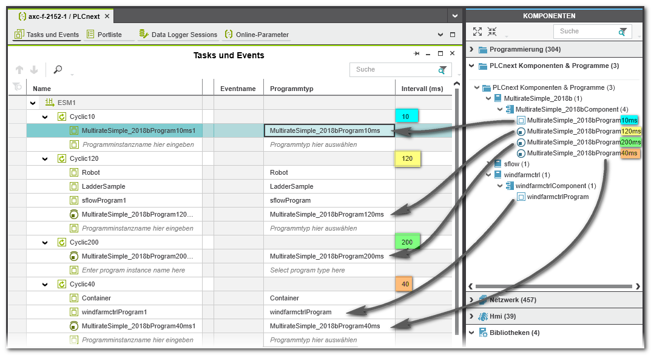Select the Robot program instance row
Viewport: 651px width, 355px height.
tap(91, 172)
